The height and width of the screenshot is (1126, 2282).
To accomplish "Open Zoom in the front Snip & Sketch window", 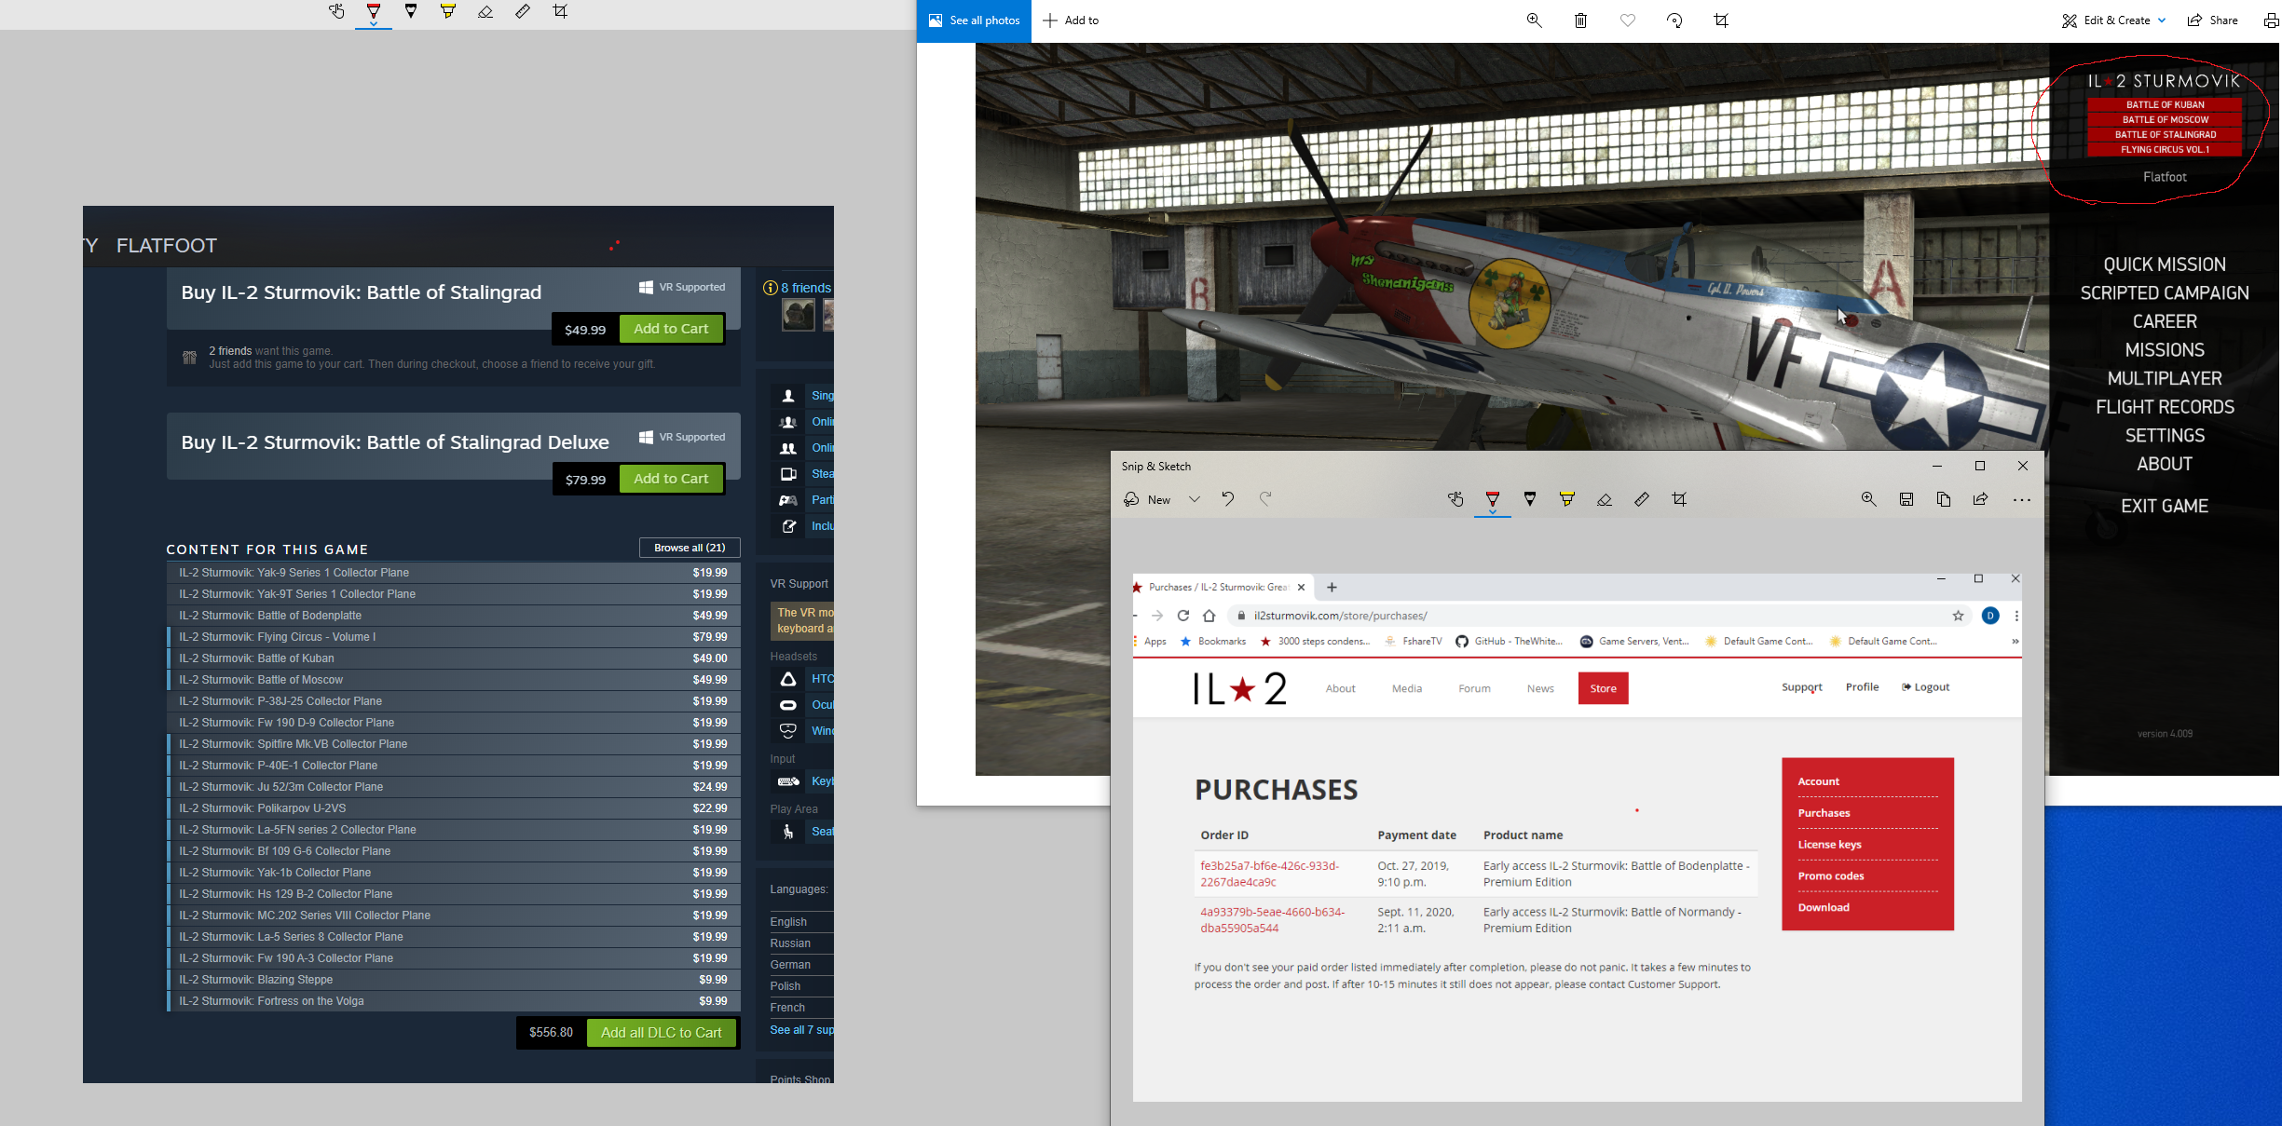I will [x=1869, y=499].
